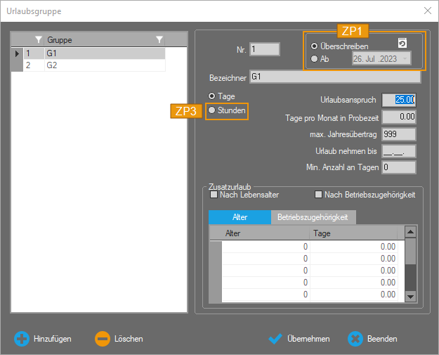Switch to the Betriebszugehörigkeit tab
Screen dimensions: 439x355
point(313,218)
